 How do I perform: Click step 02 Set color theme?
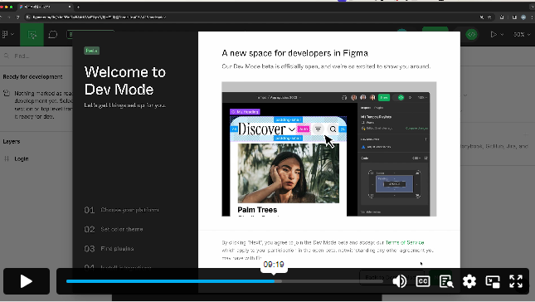[114, 229]
